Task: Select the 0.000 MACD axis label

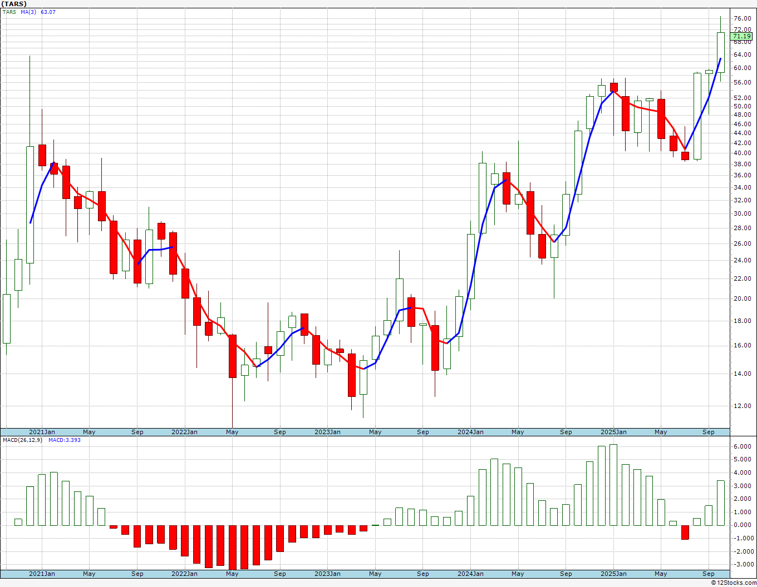Action: click(x=743, y=525)
